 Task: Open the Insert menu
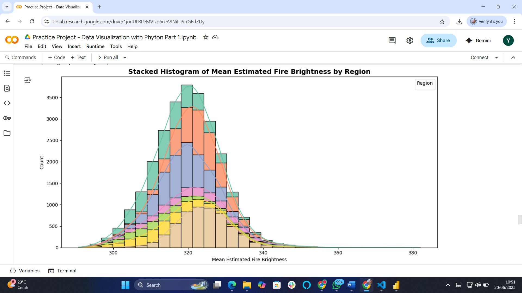(74, 46)
